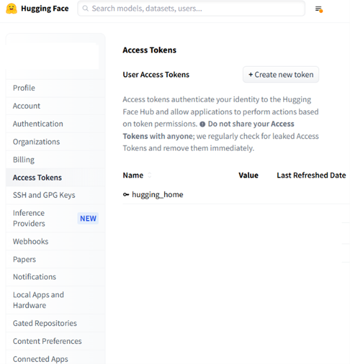The image size is (350, 364).
Task: Go to Webhooks settings
Action: (x=56, y=241)
